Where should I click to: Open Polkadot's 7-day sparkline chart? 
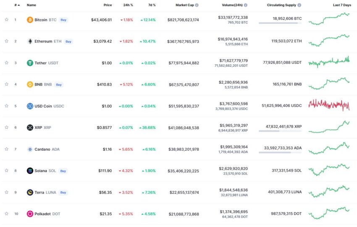pos(329,213)
